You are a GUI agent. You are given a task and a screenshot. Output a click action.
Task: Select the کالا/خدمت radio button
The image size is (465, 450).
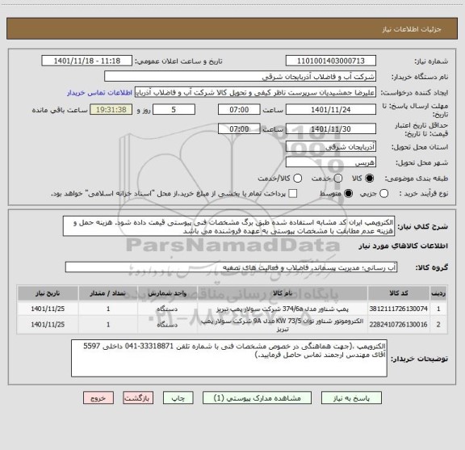pyautogui.click(x=297, y=179)
